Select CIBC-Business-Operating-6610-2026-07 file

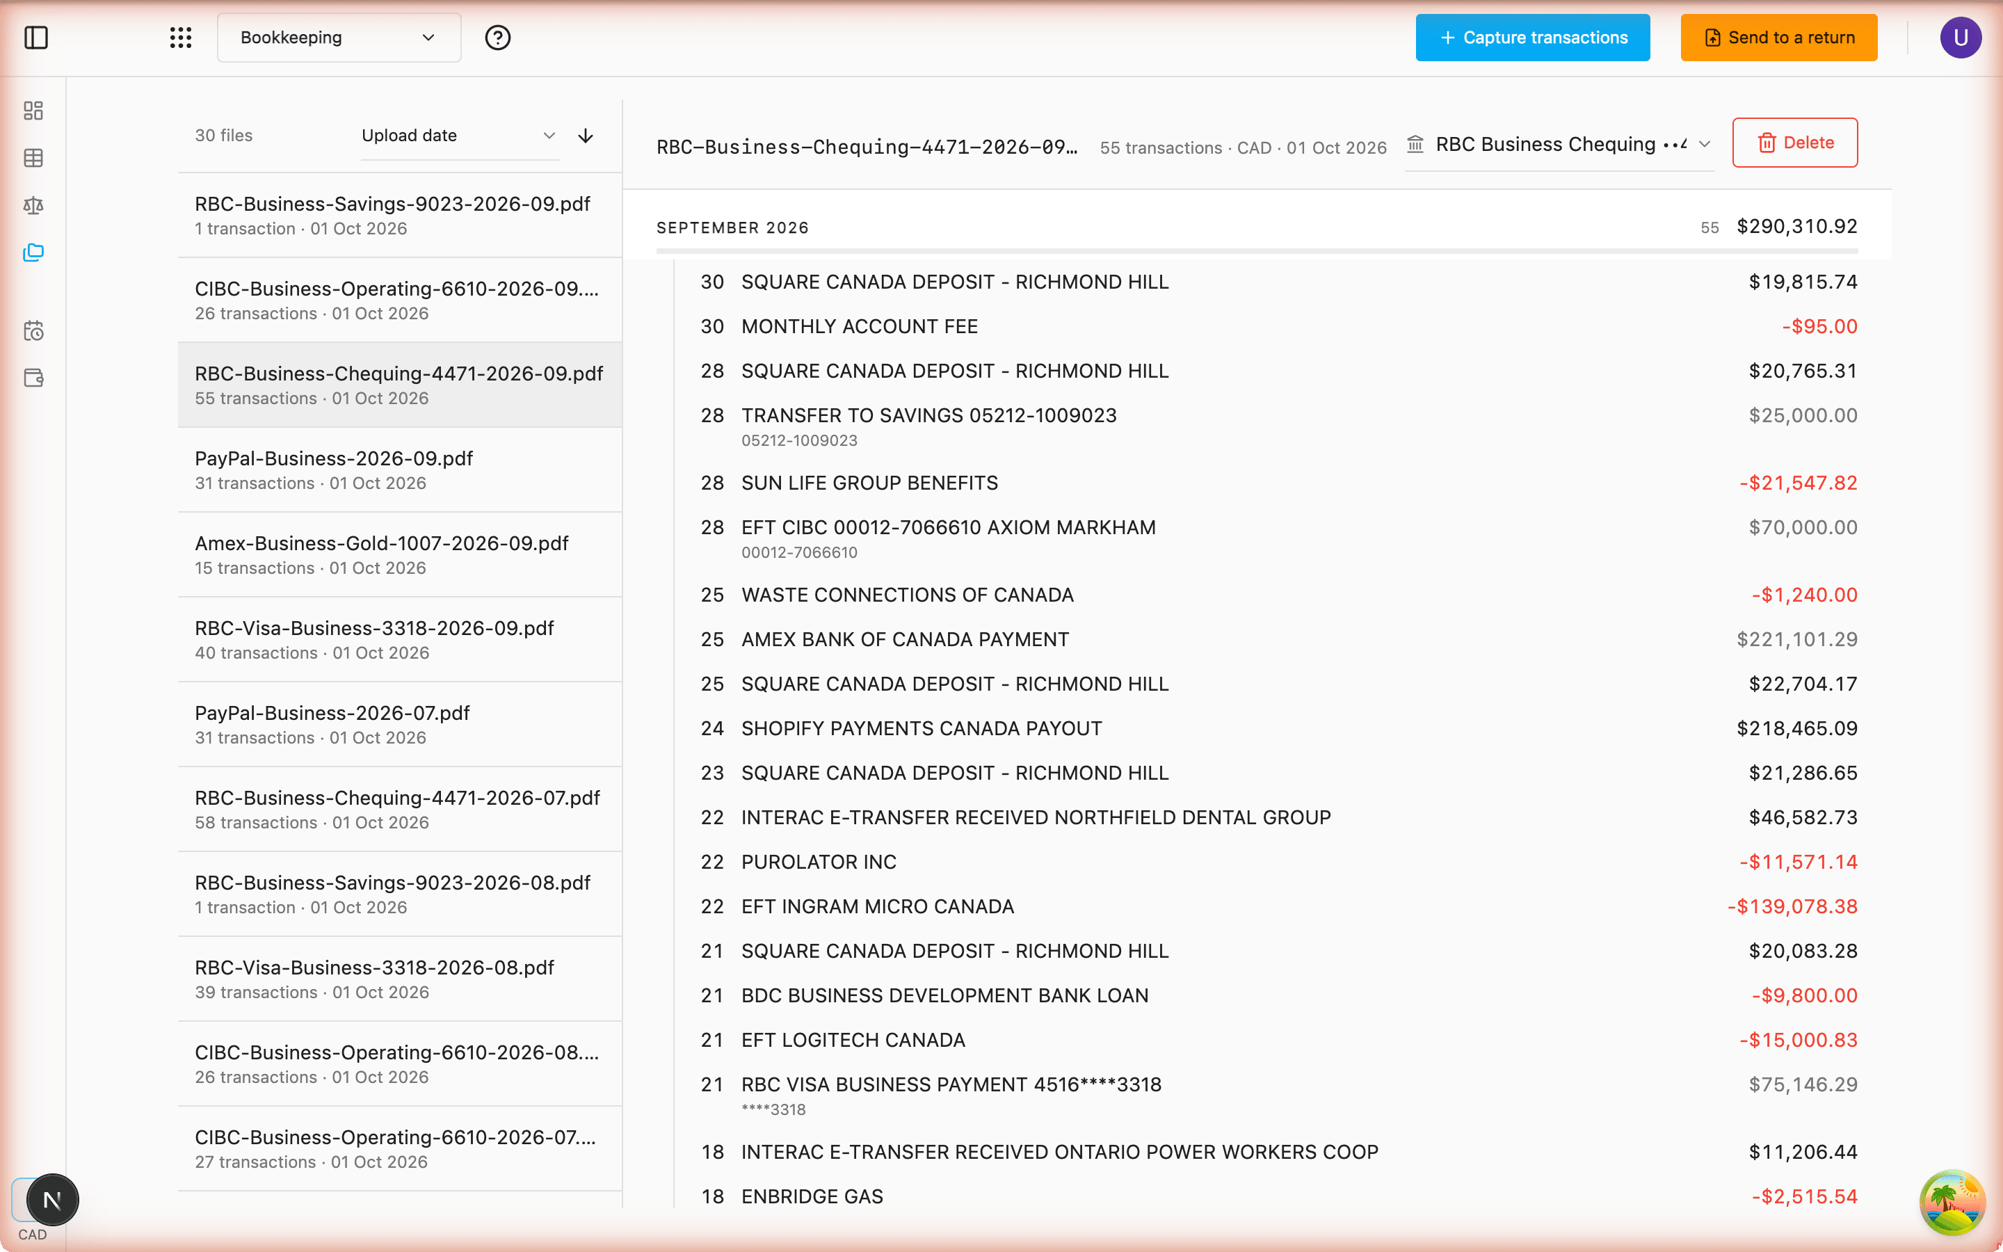coord(400,1148)
